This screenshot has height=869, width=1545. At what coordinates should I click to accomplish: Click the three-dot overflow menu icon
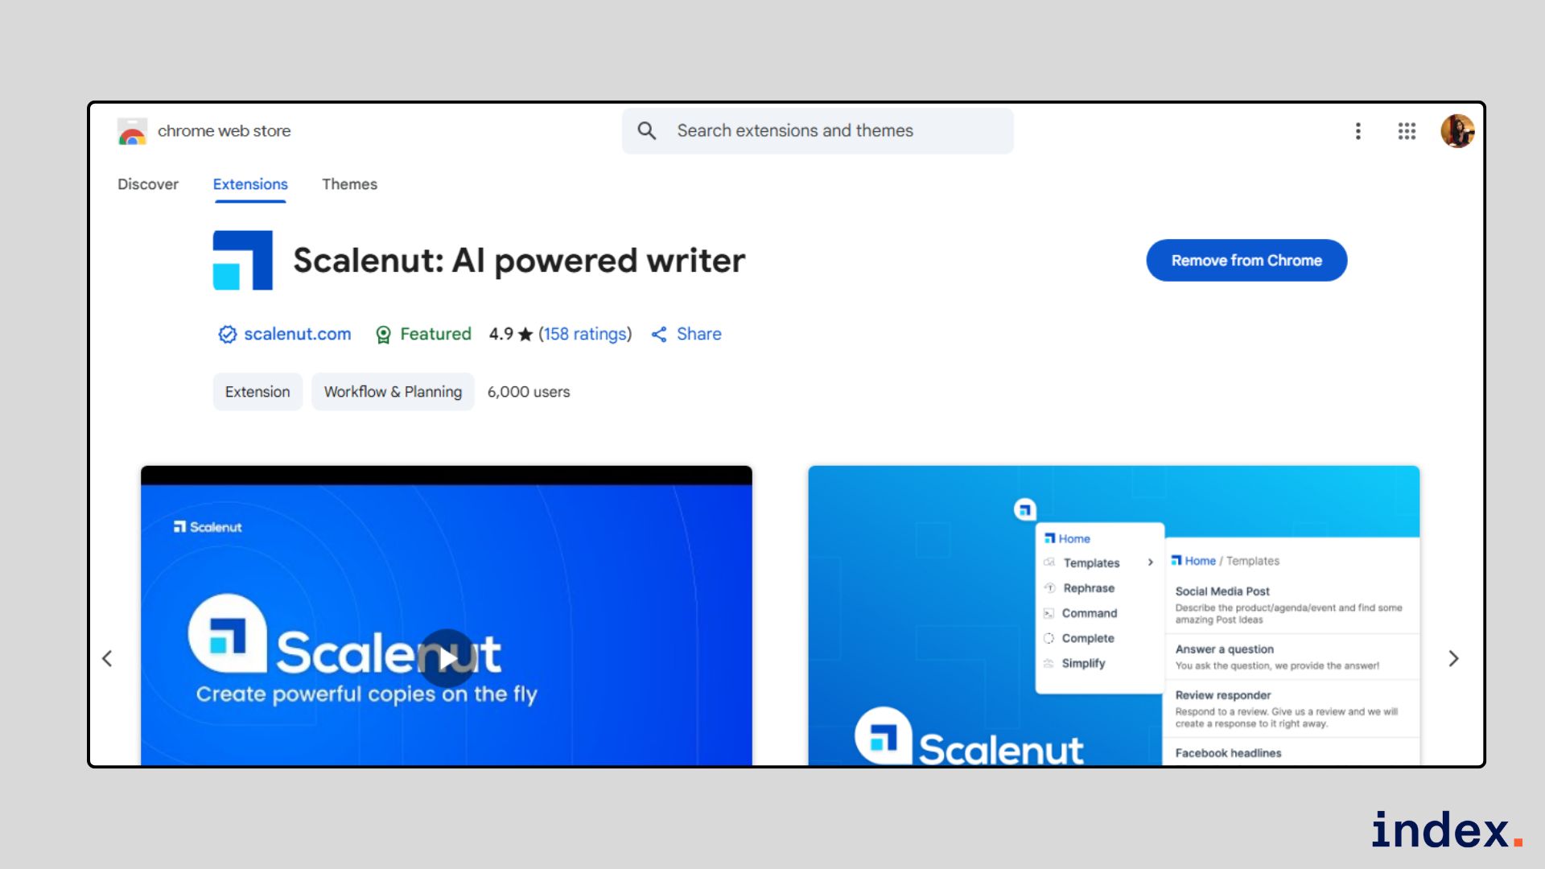[x=1358, y=131]
